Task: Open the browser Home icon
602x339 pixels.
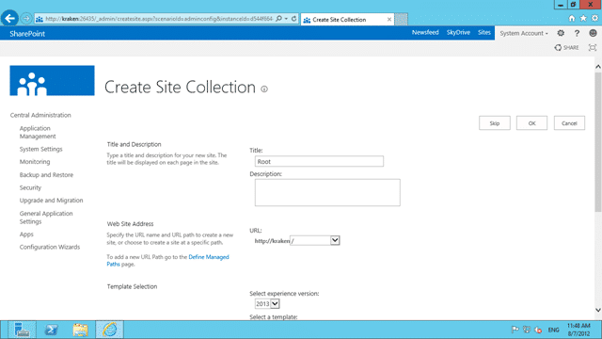Action: coord(572,18)
